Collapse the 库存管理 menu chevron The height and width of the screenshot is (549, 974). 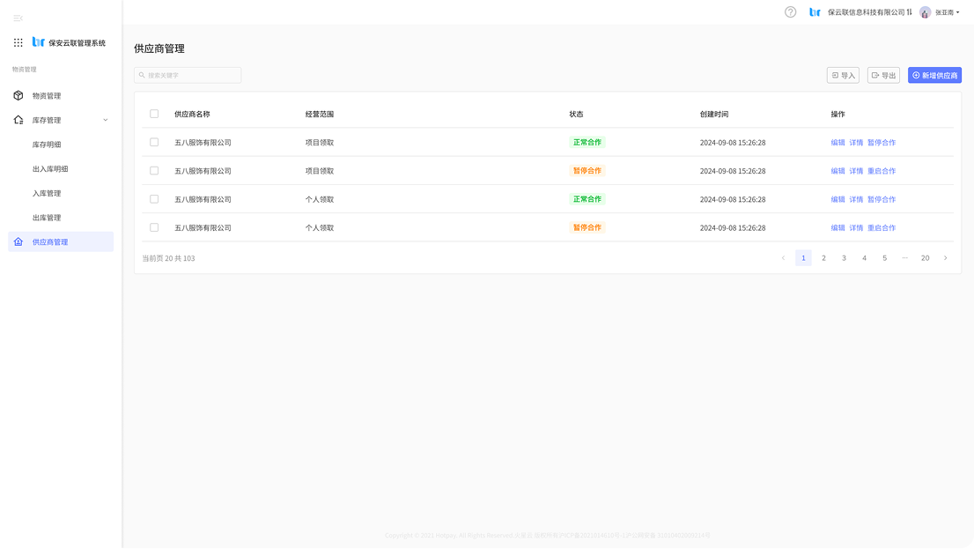(x=106, y=120)
